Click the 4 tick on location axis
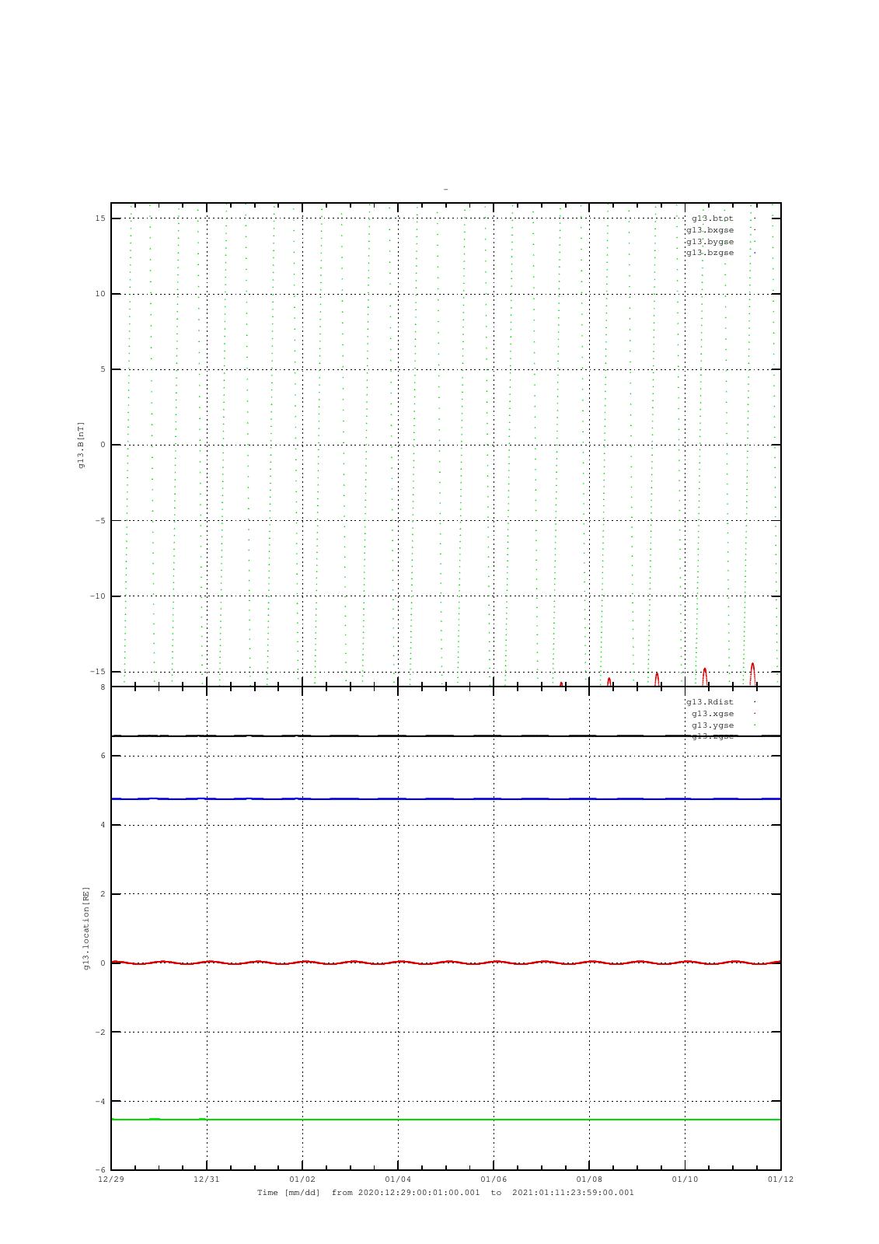The height and width of the screenshot is (1244, 879). tap(103, 825)
